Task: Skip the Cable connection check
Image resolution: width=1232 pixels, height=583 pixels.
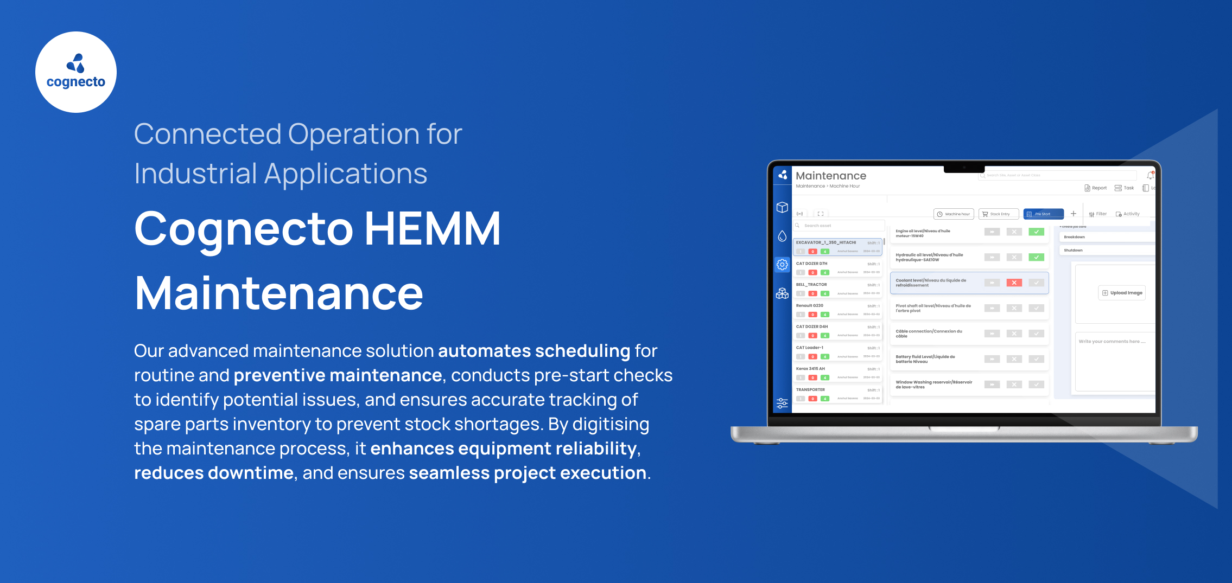Action: point(992,334)
